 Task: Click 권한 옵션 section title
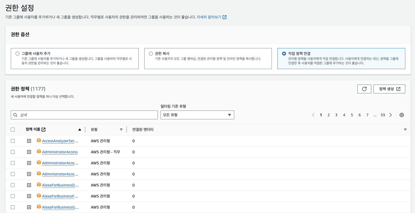tap(20, 34)
